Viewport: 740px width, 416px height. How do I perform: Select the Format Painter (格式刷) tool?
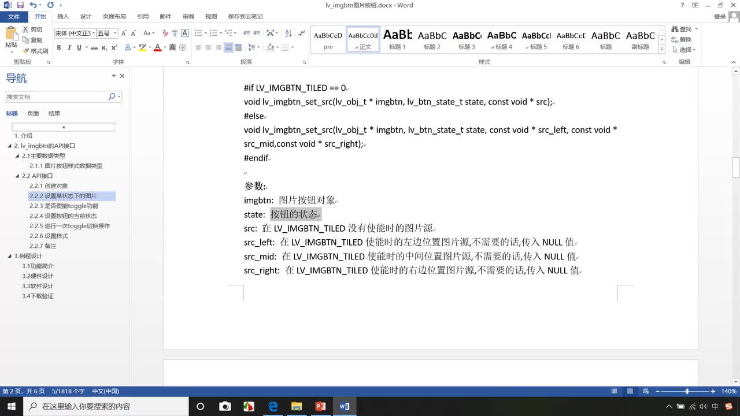(35, 51)
